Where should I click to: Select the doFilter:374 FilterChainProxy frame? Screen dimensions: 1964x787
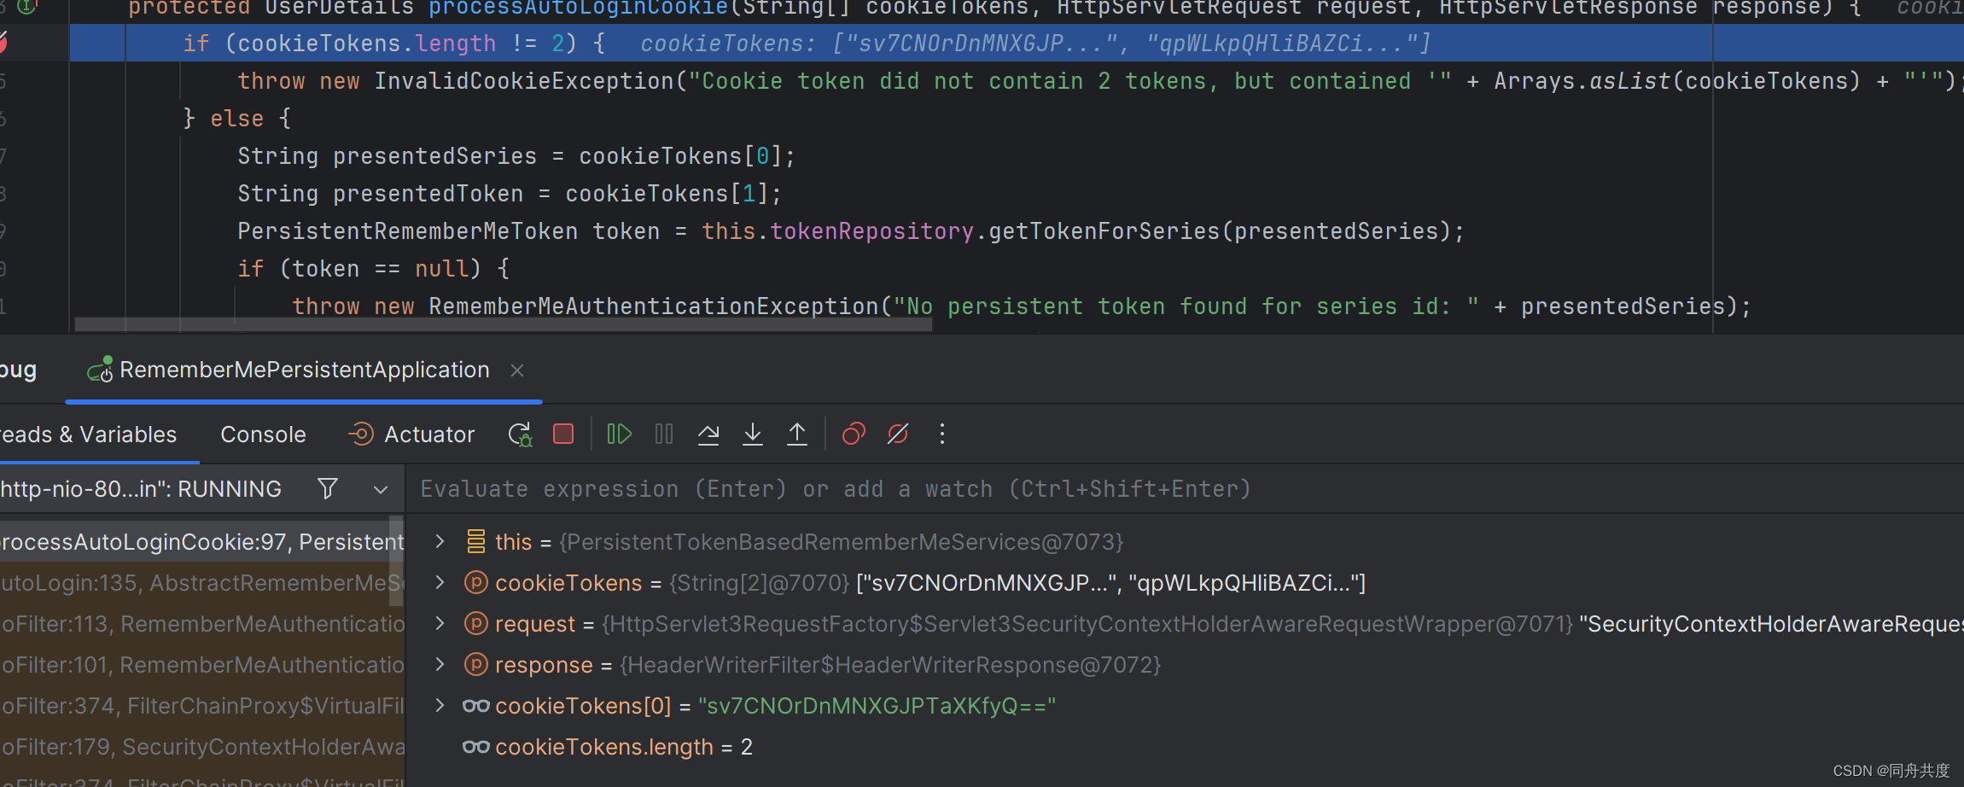pos(202,706)
